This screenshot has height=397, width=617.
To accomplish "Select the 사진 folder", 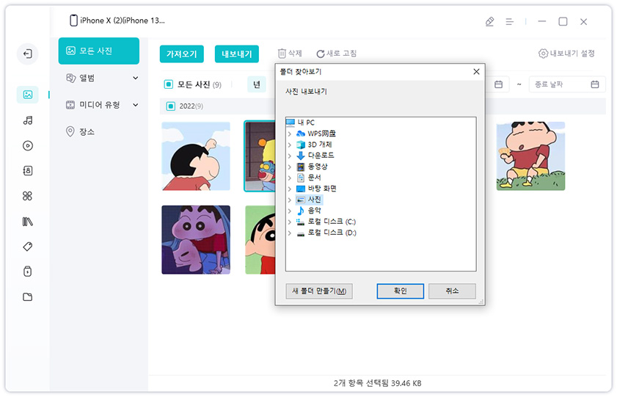I will click(309, 200).
